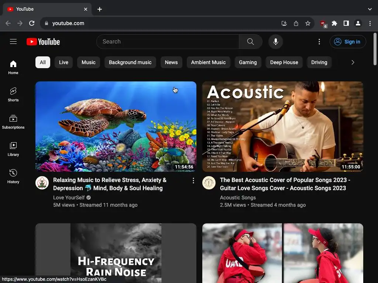Select the Gaming filter chip
The height and width of the screenshot is (283, 378).
(x=248, y=62)
